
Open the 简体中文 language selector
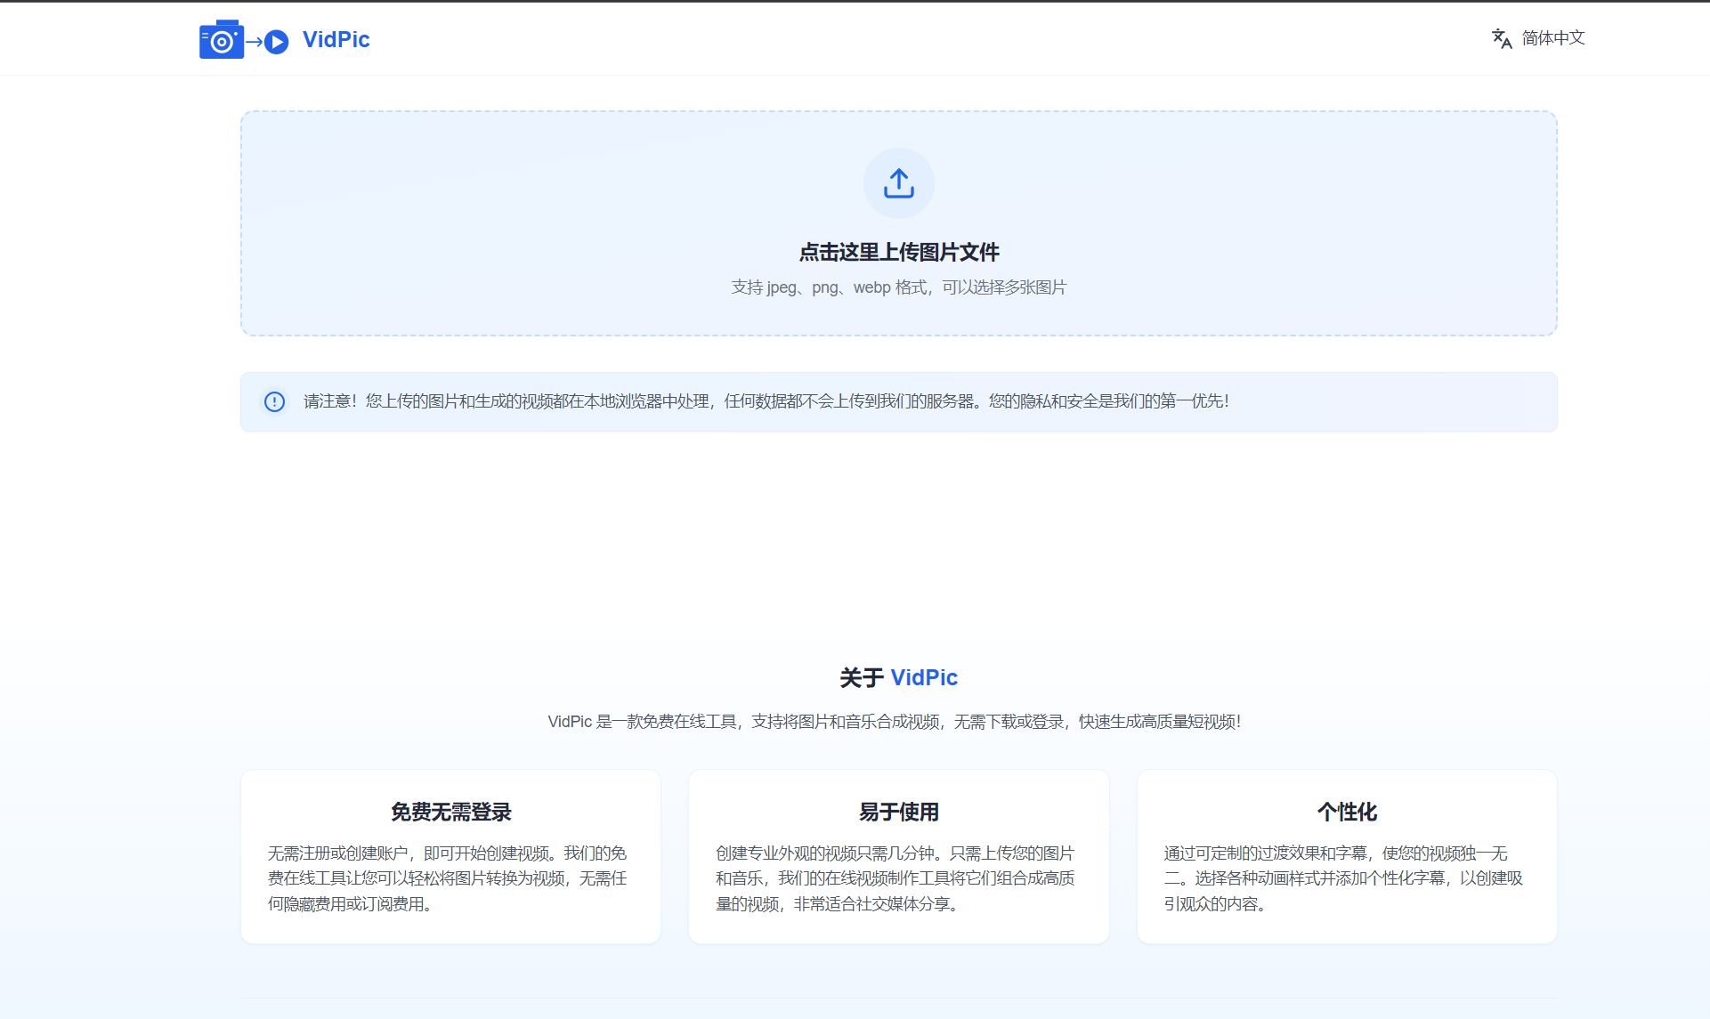click(x=1552, y=38)
